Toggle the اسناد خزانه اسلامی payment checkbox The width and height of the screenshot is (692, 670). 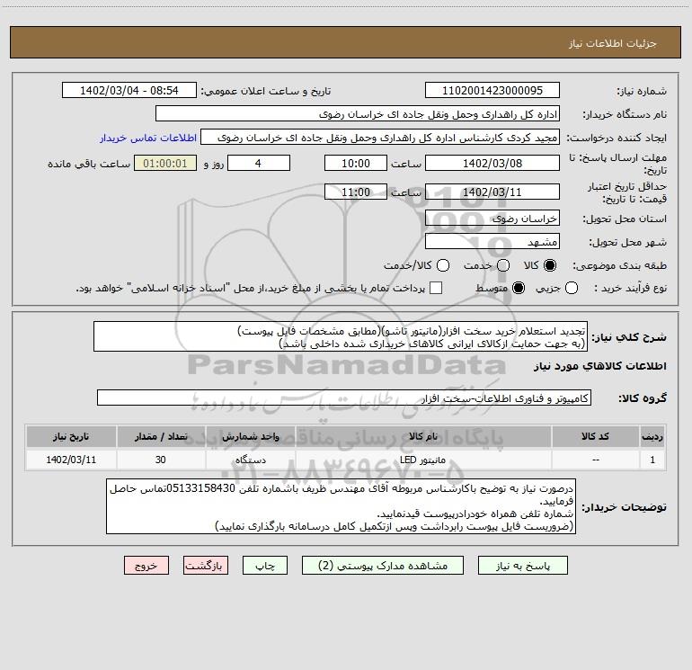[436, 288]
